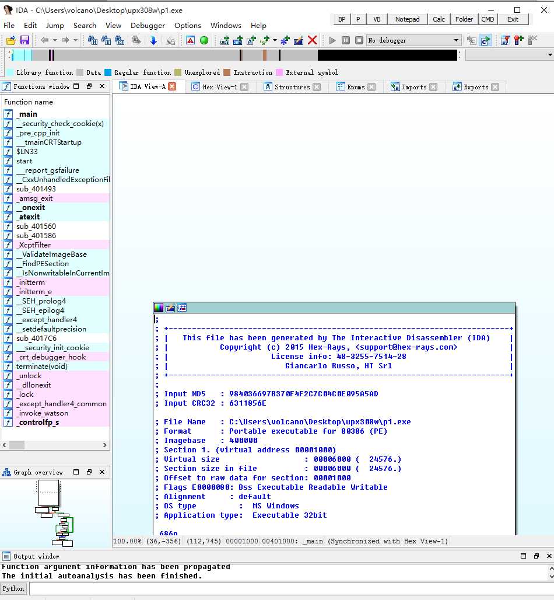The width and height of the screenshot is (554, 600).
Task: Click the search-next binoculars icon
Action: pyautogui.click(x=136, y=40)
